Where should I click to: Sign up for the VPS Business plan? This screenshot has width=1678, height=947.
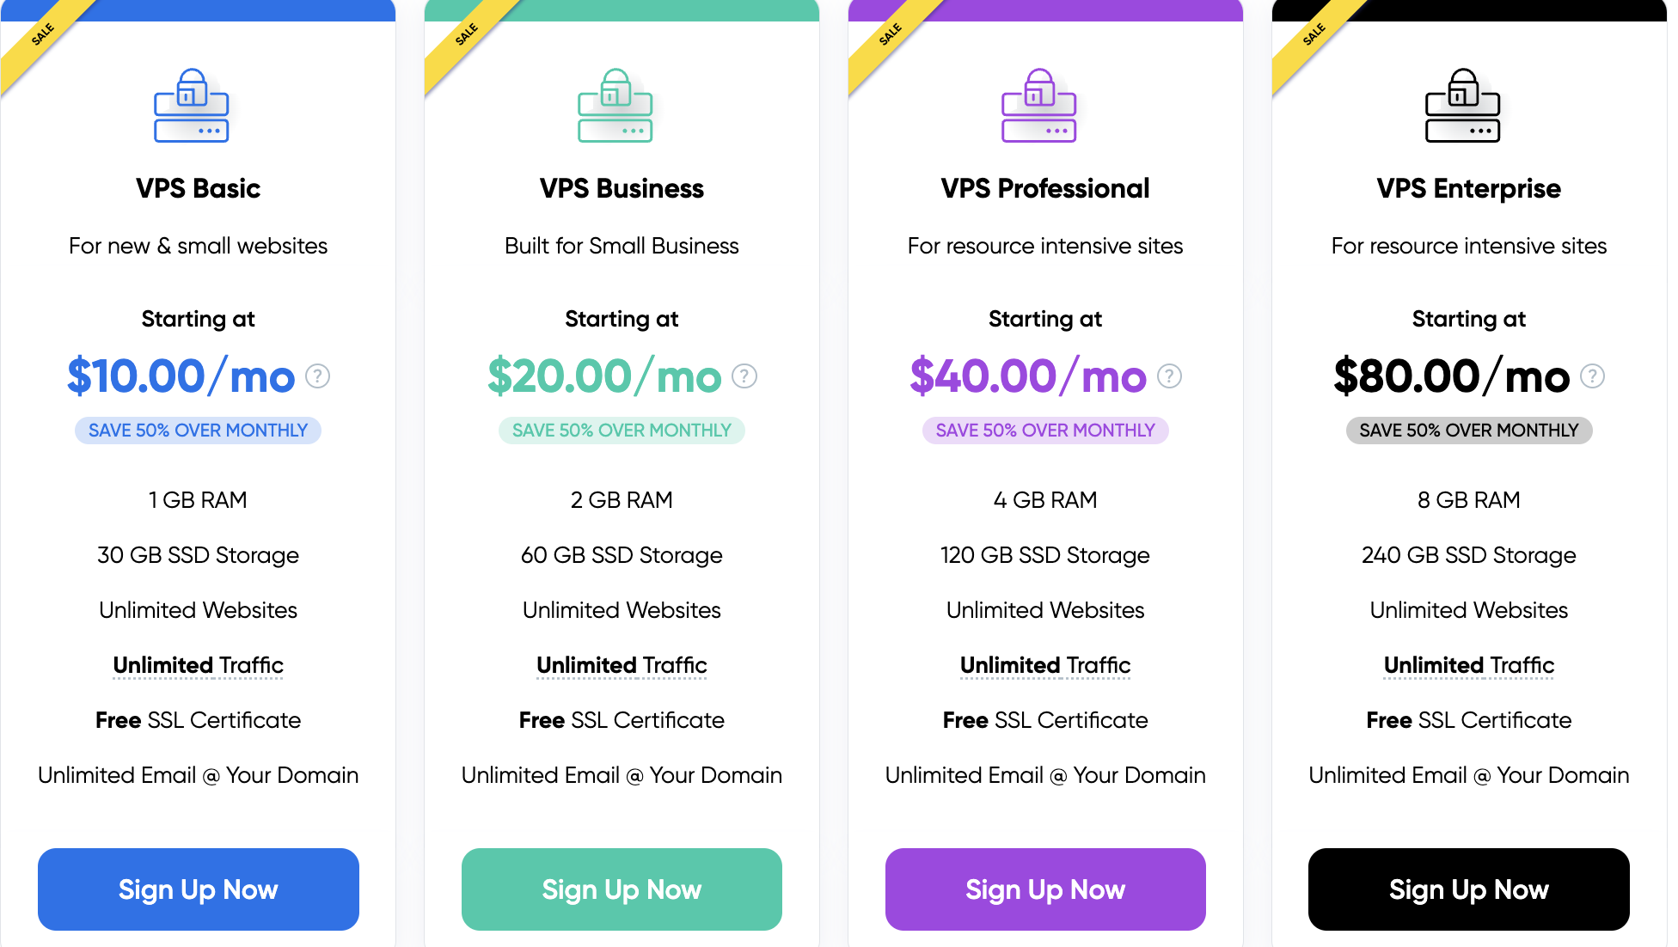[x=622, y=889]
